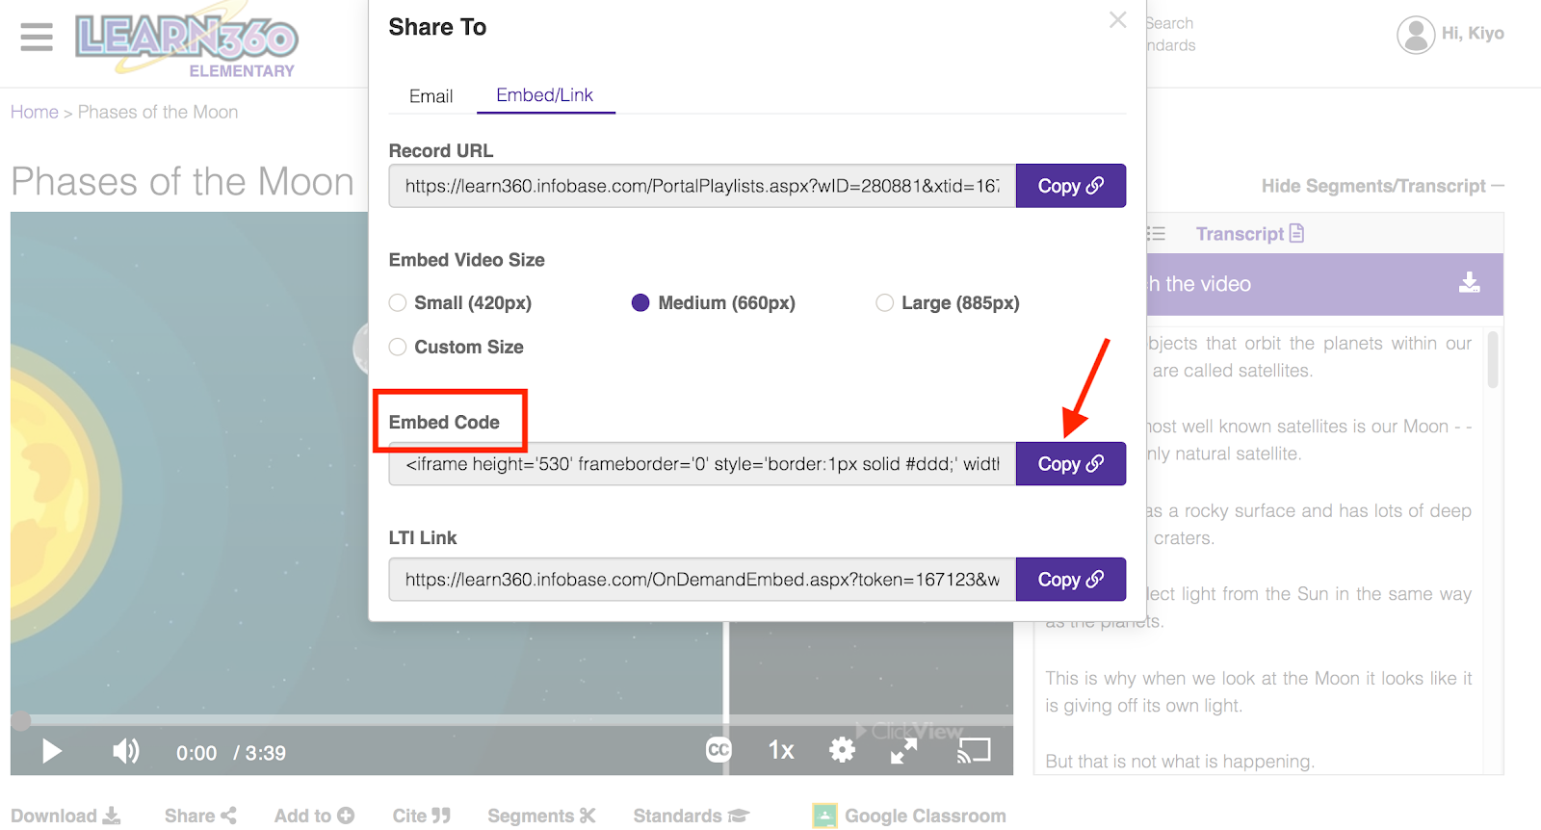Change playback speed 1x control
1541x830 pixels.
pyautogui.click(x=780, y=750)
